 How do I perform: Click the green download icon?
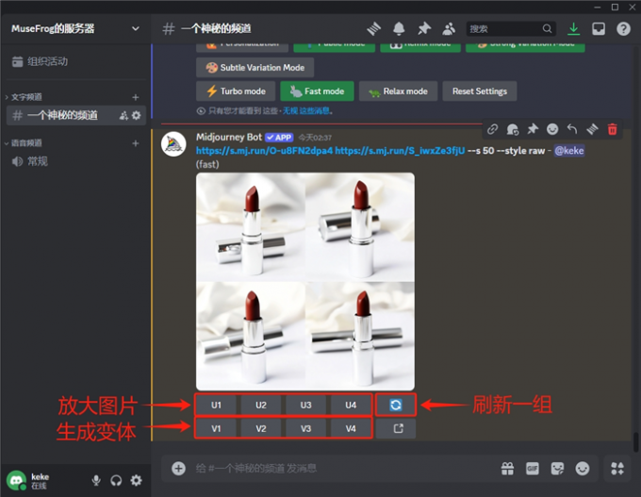[x=573, y=28]
